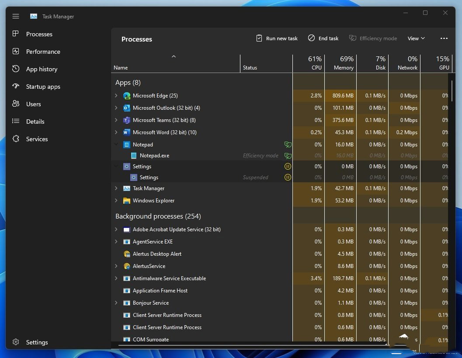Click the AgentService EXE icon
Image resolution: width=462 pixels, height=358 pixels.
127,242
